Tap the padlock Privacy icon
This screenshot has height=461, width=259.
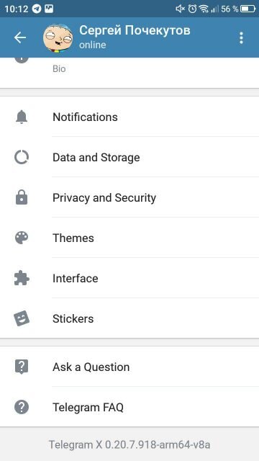coord(22,197)
